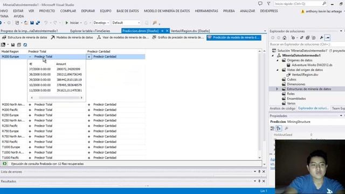Click the Amount column header in nested table
Screen dimensions: 345x194
[61, 64]
